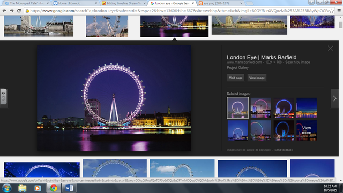This screenshot has width=343, height=193.
Task: Open the illuminated County Hall evening result
Action: click(x=249, y=25)
